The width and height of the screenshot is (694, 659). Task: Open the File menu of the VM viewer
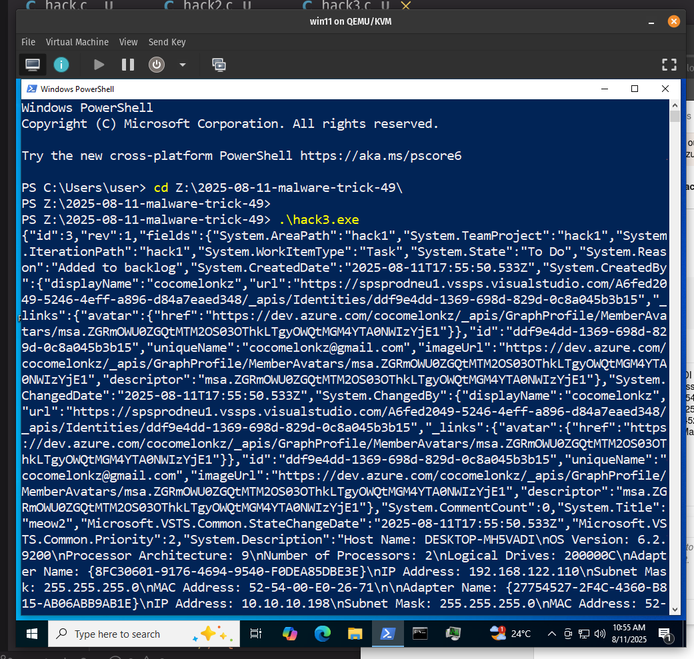(x=28, y=42)
